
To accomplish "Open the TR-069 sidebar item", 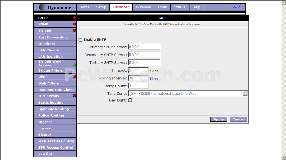I will click(55, 31).
